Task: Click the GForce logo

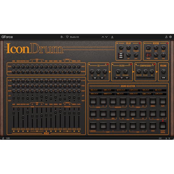Action: point(7,37)
